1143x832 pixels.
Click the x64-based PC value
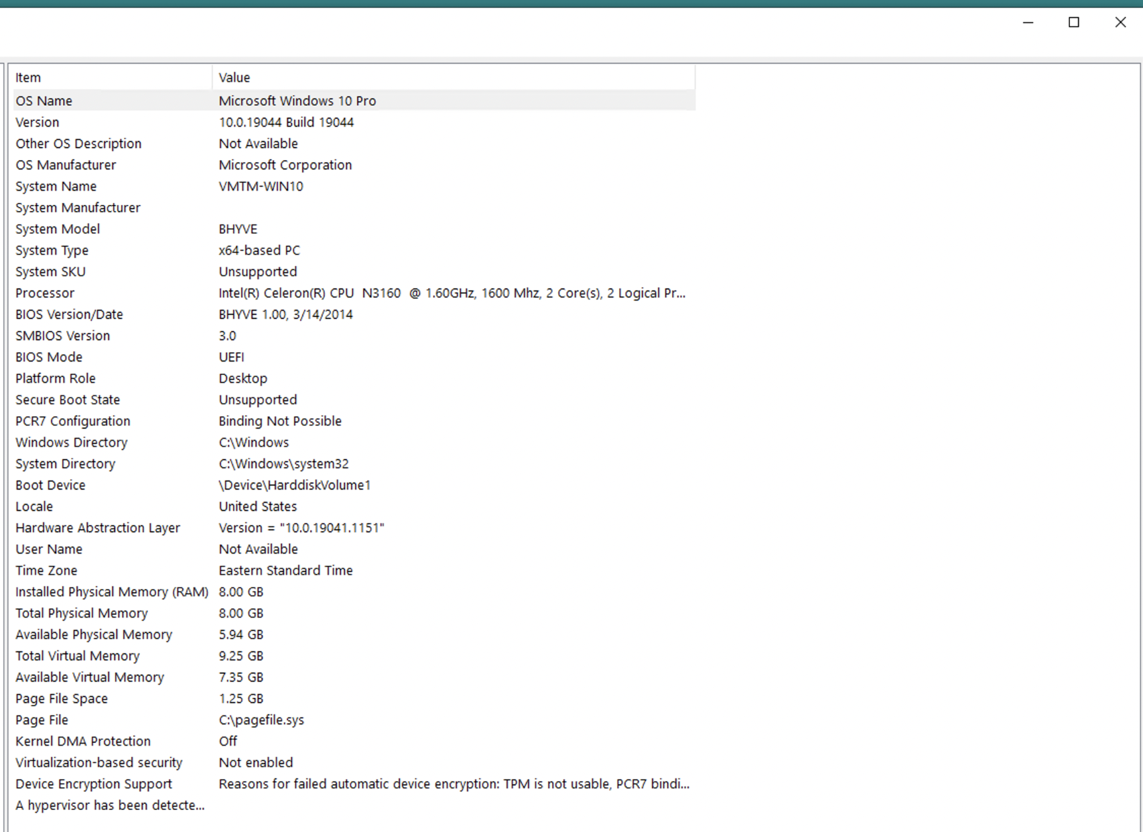[259, 251]
